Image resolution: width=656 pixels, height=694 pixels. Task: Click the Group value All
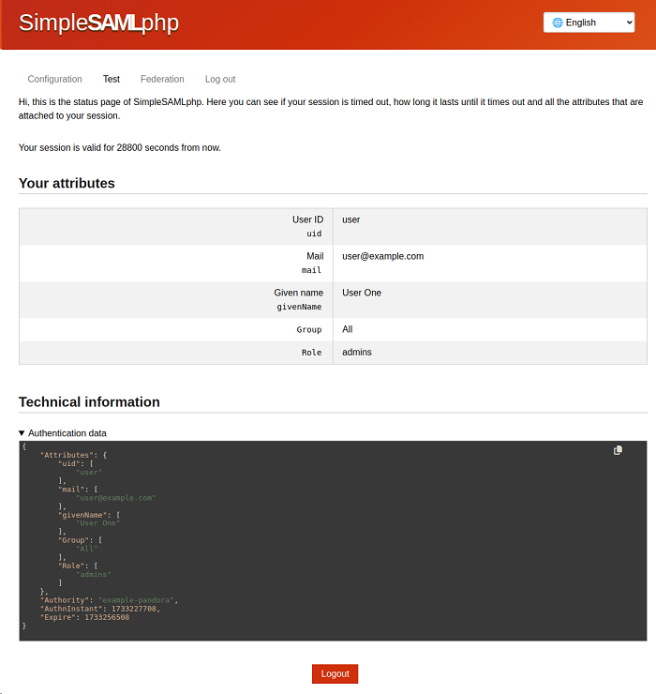(x=348, y=329)
